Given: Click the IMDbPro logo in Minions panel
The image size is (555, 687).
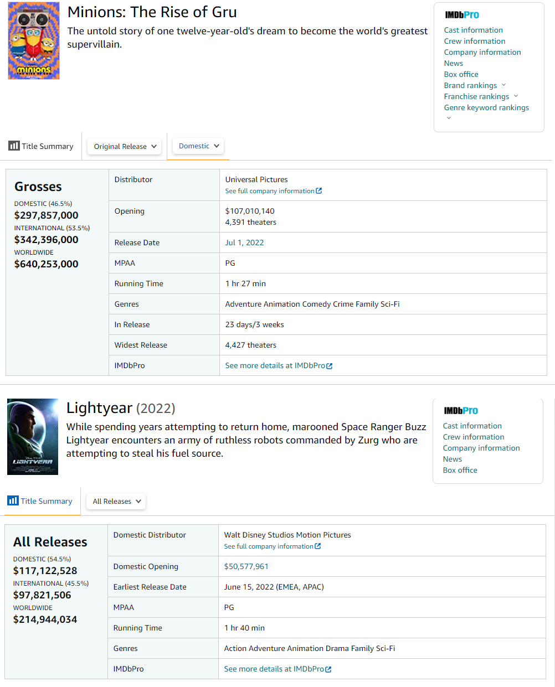Looking at the screenshot, I should click(461, 15).
